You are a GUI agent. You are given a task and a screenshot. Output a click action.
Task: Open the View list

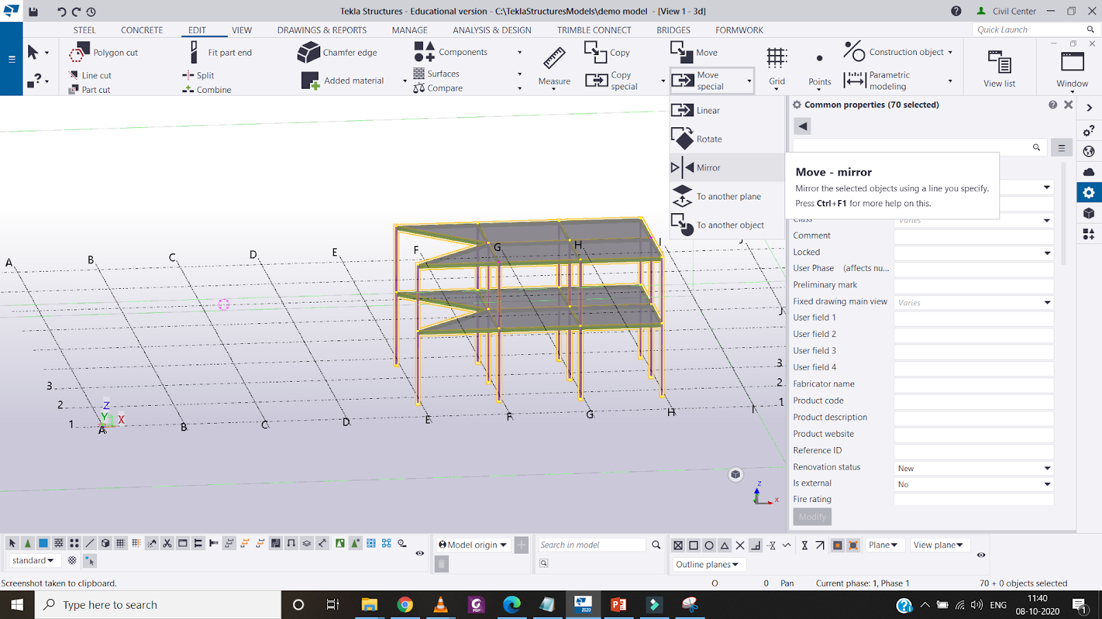pos(999,67)
